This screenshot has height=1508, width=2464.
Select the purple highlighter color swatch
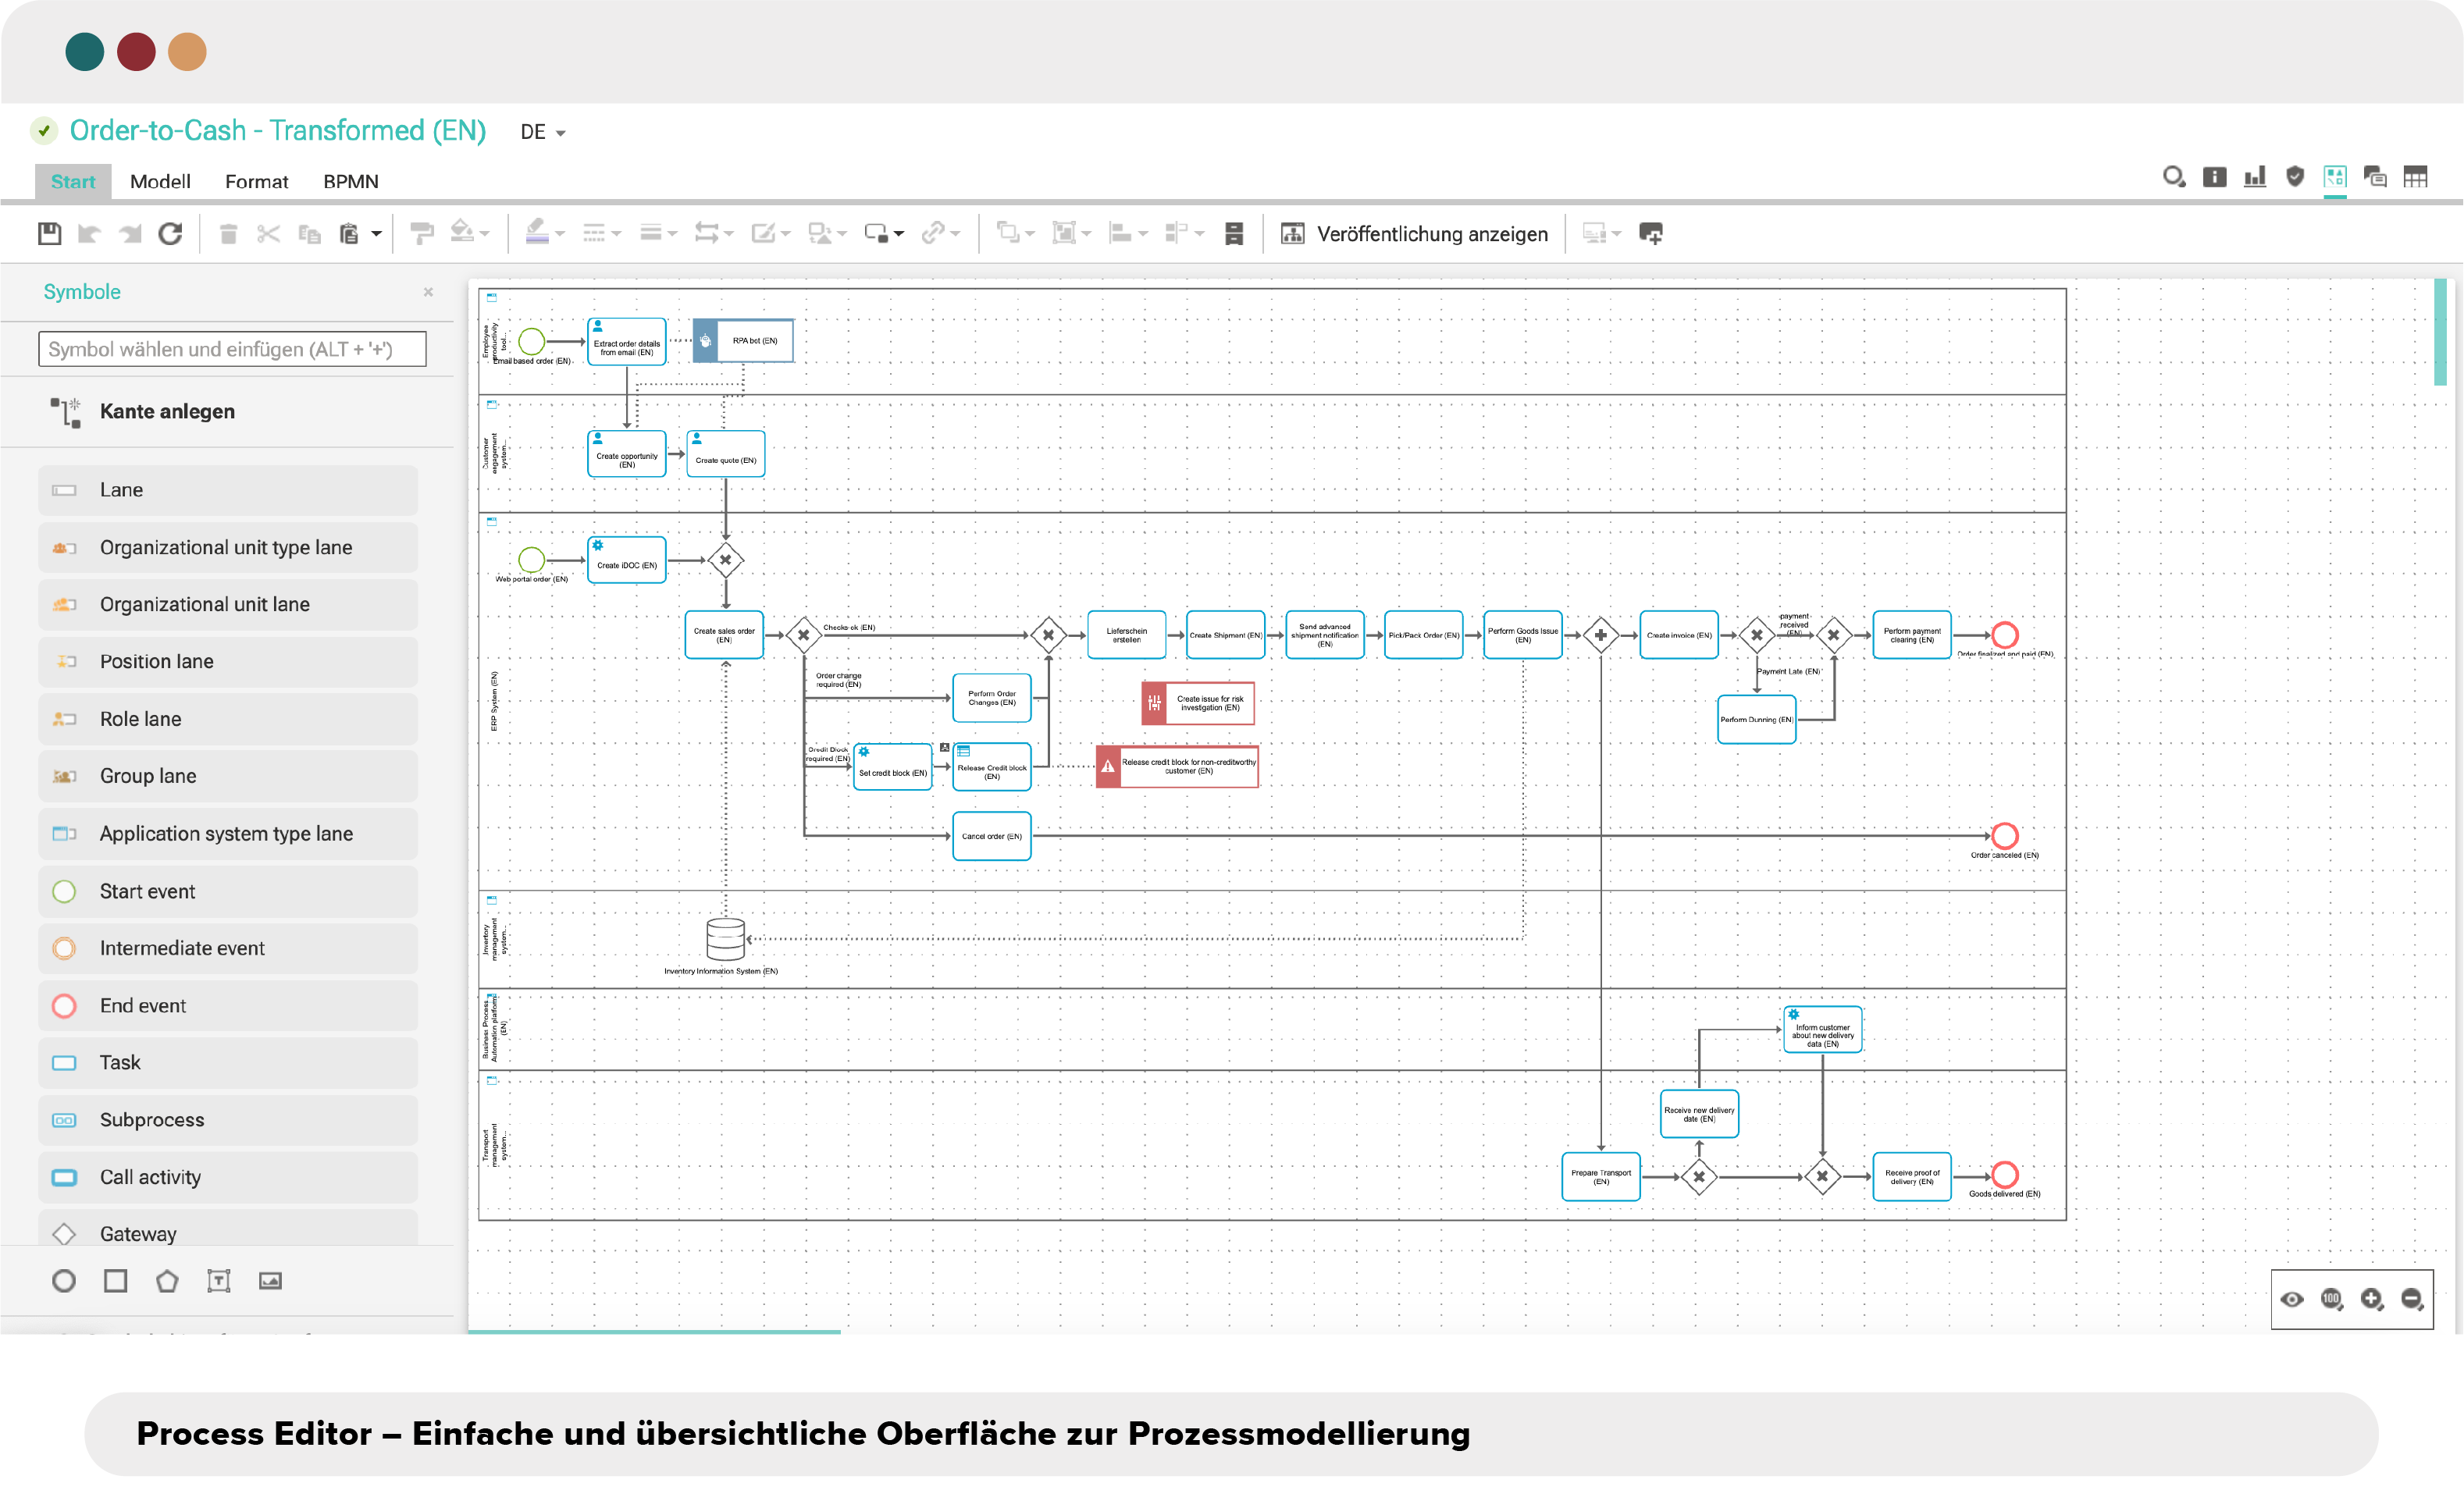click(537, 233)
